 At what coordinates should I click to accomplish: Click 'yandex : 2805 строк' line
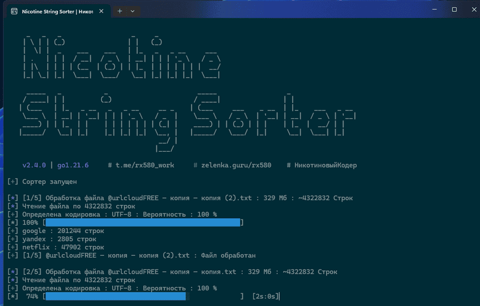pyautogui.click(x=51, y=239)
